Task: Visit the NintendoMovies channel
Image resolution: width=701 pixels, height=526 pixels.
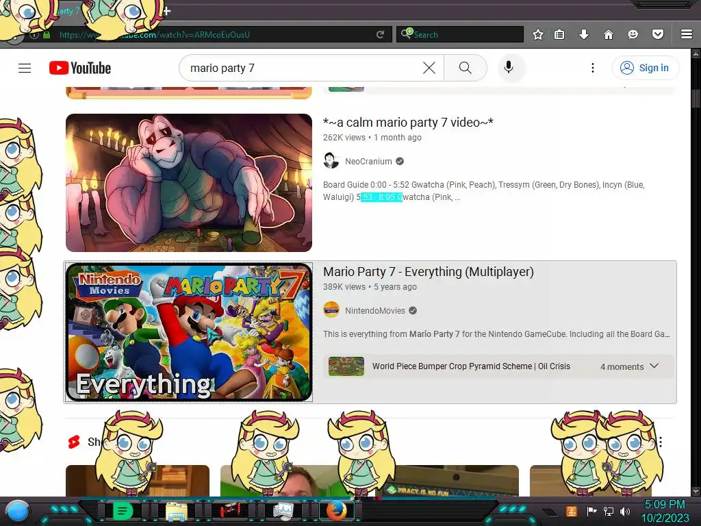Action: pyautogui.click(x=375, y=311)
